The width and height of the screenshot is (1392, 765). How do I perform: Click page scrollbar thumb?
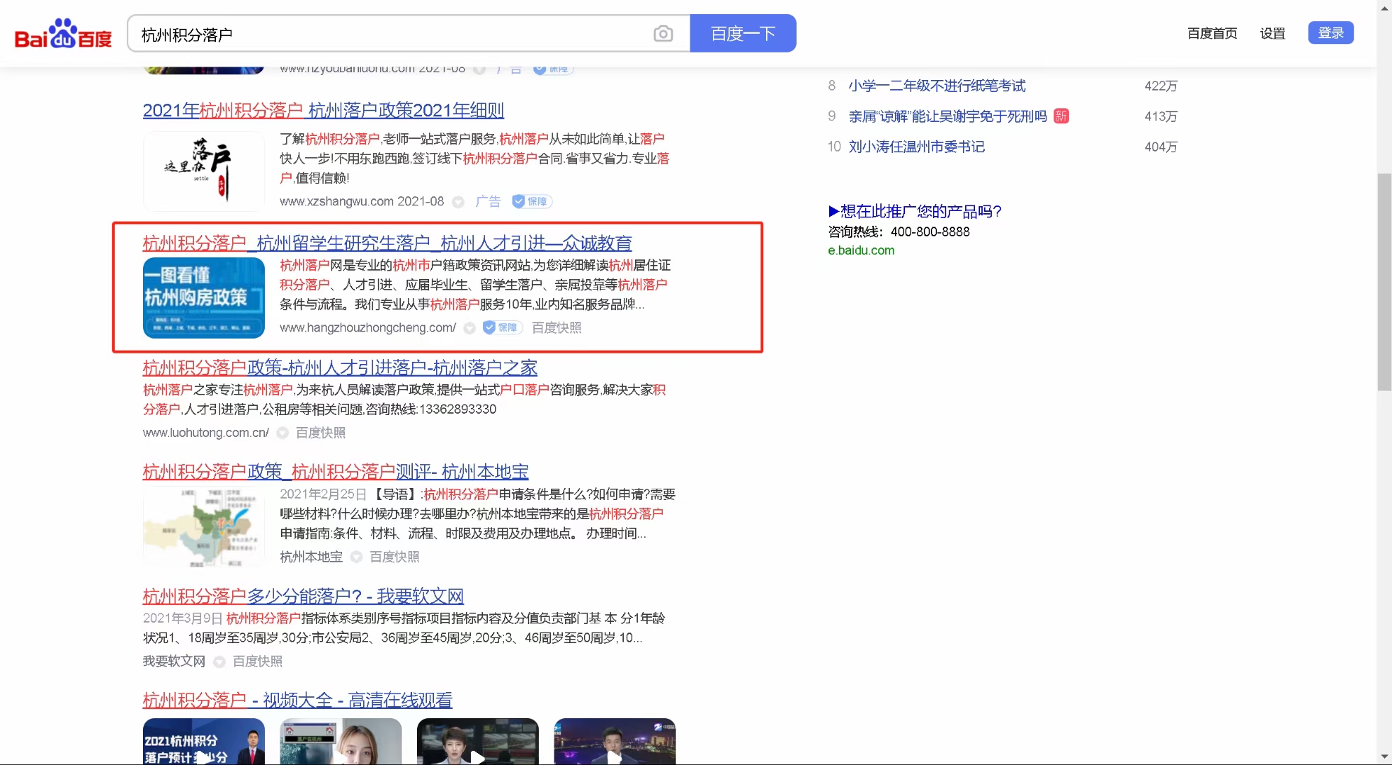click(1384, 282)
